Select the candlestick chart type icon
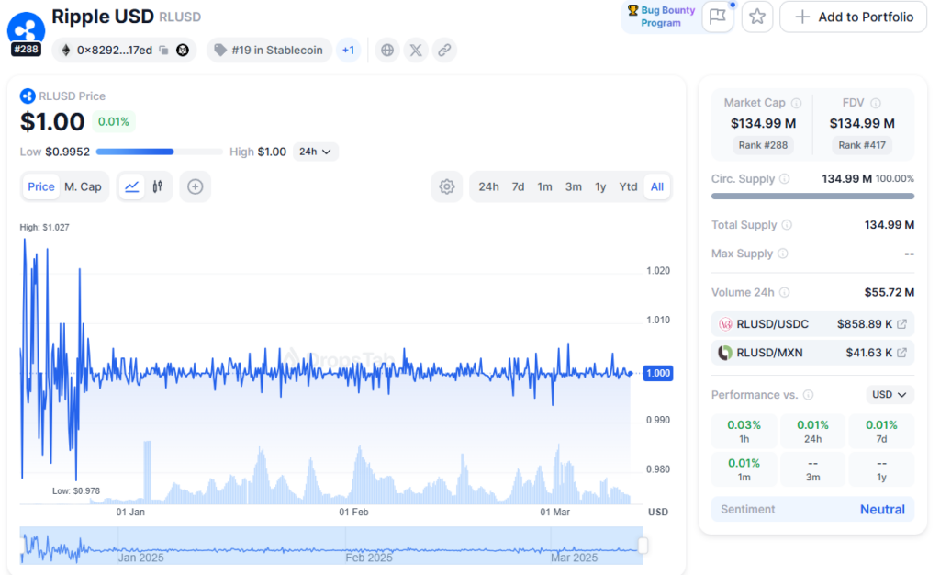Screen dimensions: 940x575 pos(158,186)
